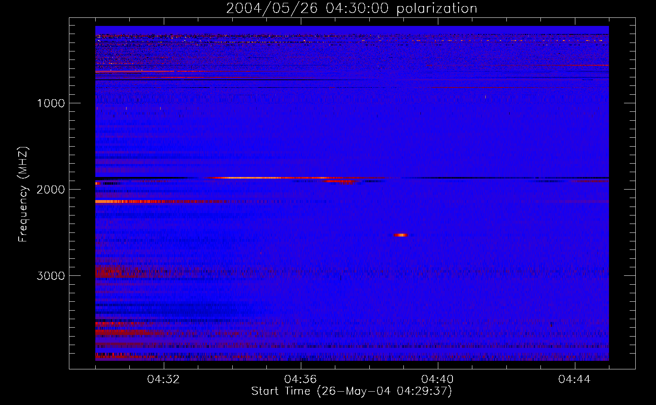Click the 04:44 time tick label

point(575,379)
